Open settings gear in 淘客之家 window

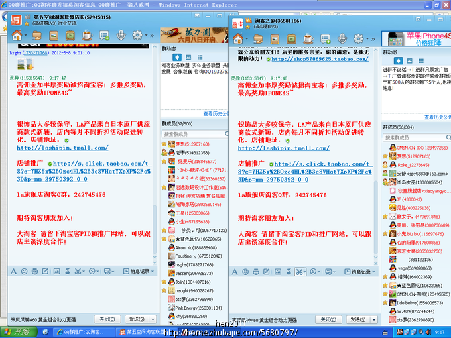point(358,38)
